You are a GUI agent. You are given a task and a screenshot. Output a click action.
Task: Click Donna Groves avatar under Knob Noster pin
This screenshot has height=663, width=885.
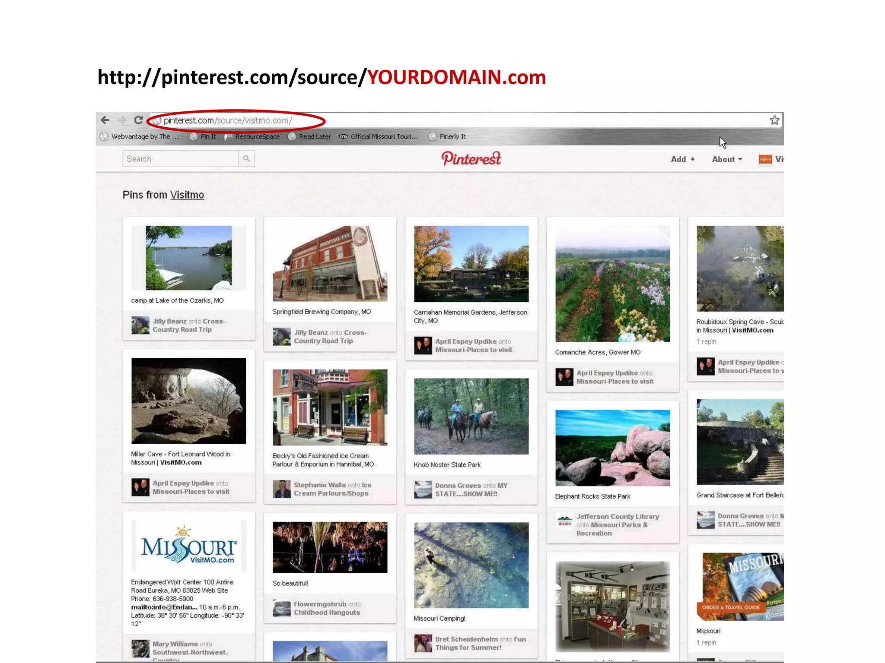pyautogui.click(x=423, y=489)
